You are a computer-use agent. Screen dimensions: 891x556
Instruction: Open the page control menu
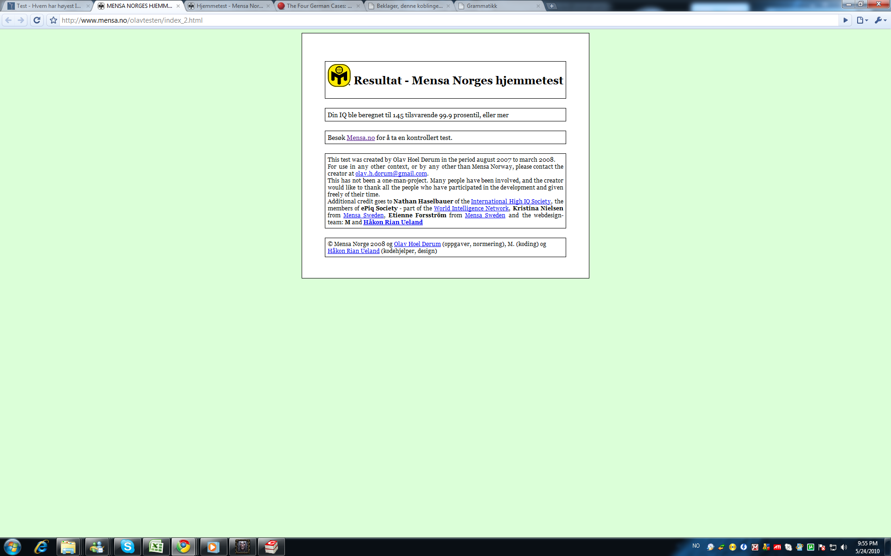point(862,20)
